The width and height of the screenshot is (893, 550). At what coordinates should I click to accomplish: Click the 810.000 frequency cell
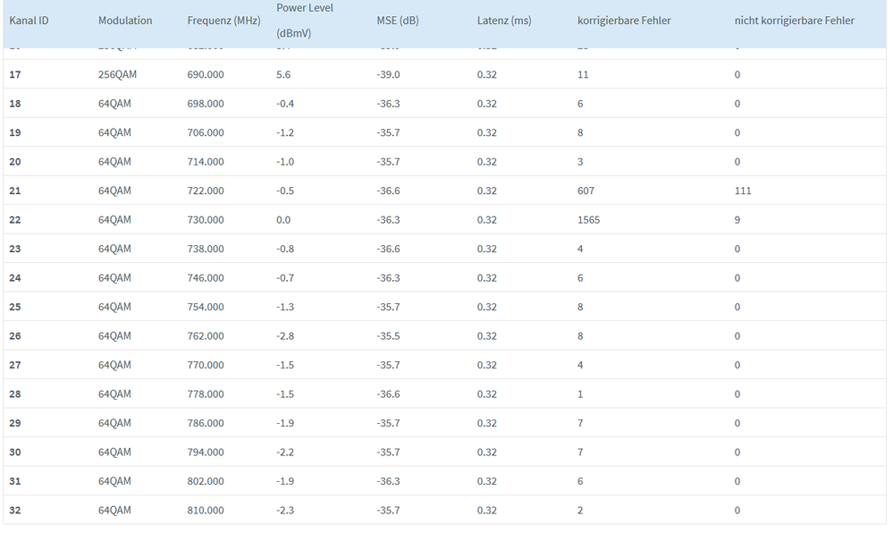pos(206,511)
